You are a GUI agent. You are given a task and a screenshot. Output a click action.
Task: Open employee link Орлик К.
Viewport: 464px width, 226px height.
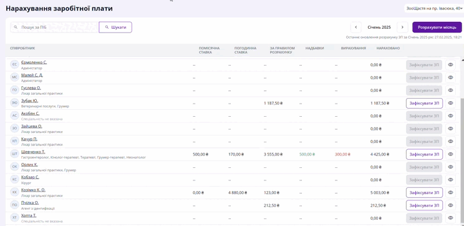tap(29, 164)
